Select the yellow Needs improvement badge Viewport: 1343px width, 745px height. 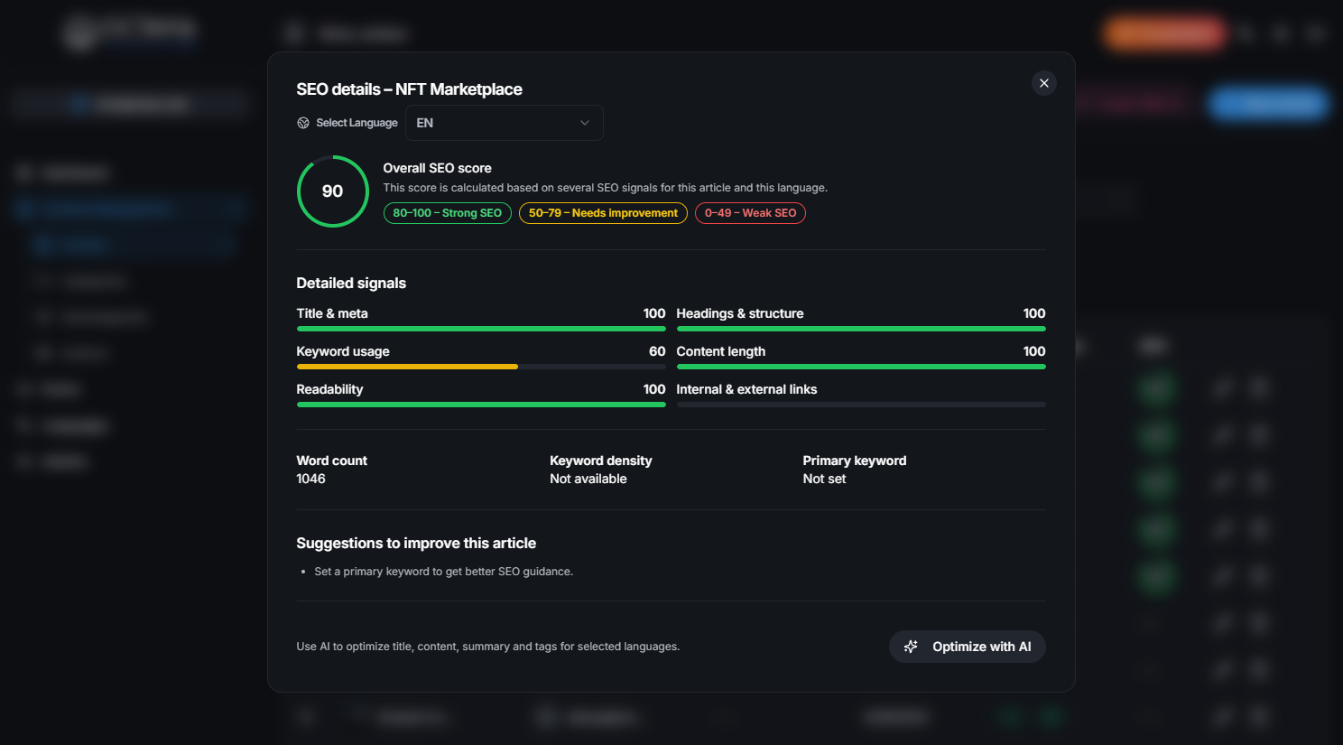click(602, 213)
